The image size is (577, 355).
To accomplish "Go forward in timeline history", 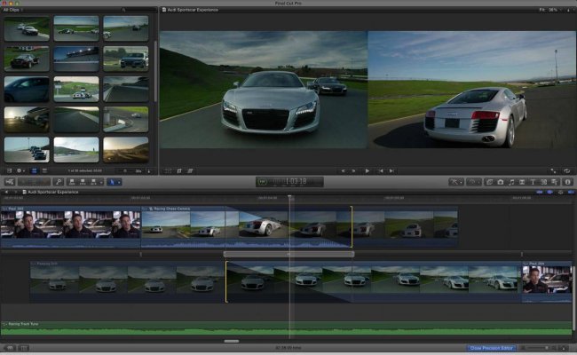I will [16, 192].
